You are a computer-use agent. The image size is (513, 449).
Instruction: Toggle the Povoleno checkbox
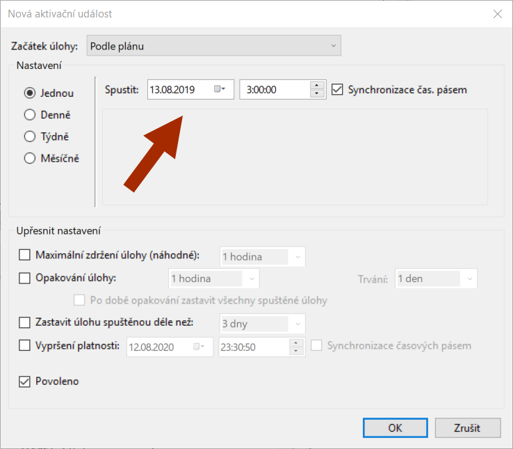click(24, 381)
